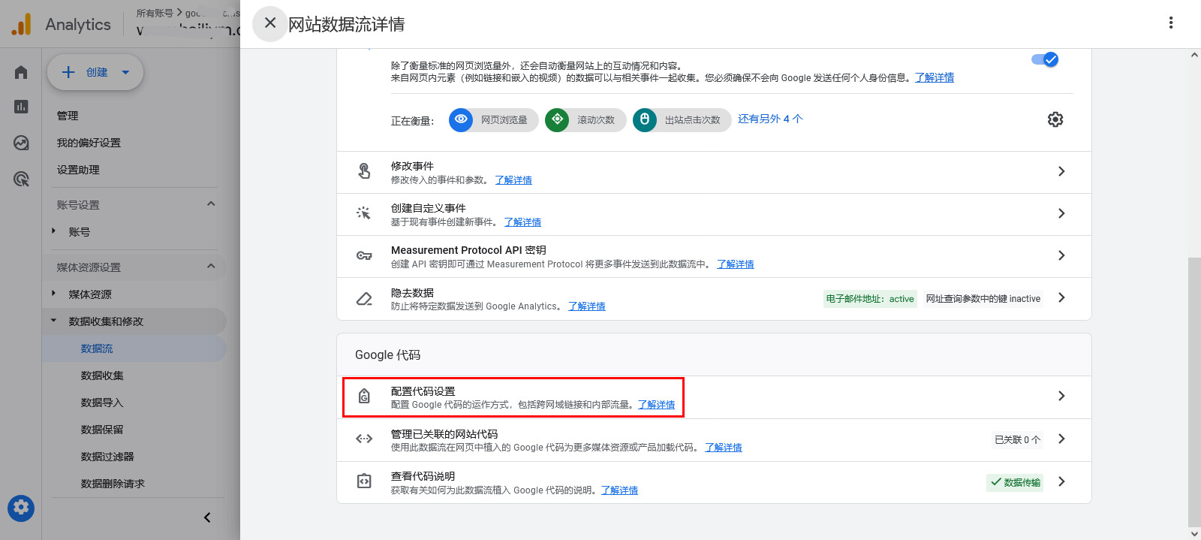Click the 查看代码说明 code icon
Image resolution: width=1201 pixels, height=540 pixels.
pyautogui.click(x=364, y=481)
